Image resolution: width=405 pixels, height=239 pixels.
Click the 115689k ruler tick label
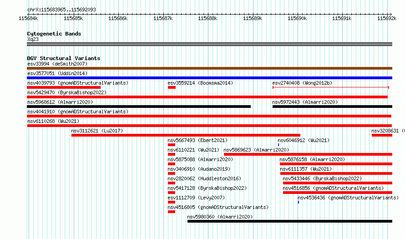click(253, 18)
